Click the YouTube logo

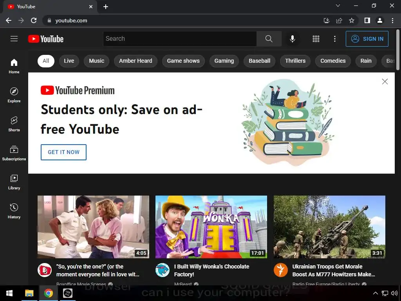46,39
